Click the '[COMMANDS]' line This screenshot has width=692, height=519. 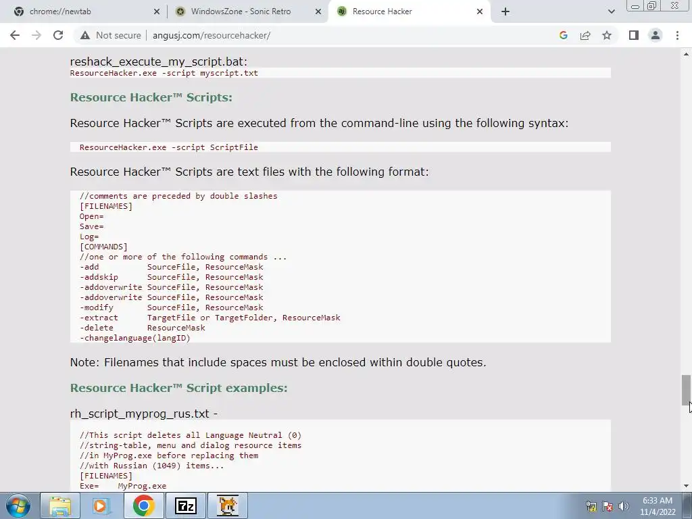pyautogui.click(x=103, y=247)
